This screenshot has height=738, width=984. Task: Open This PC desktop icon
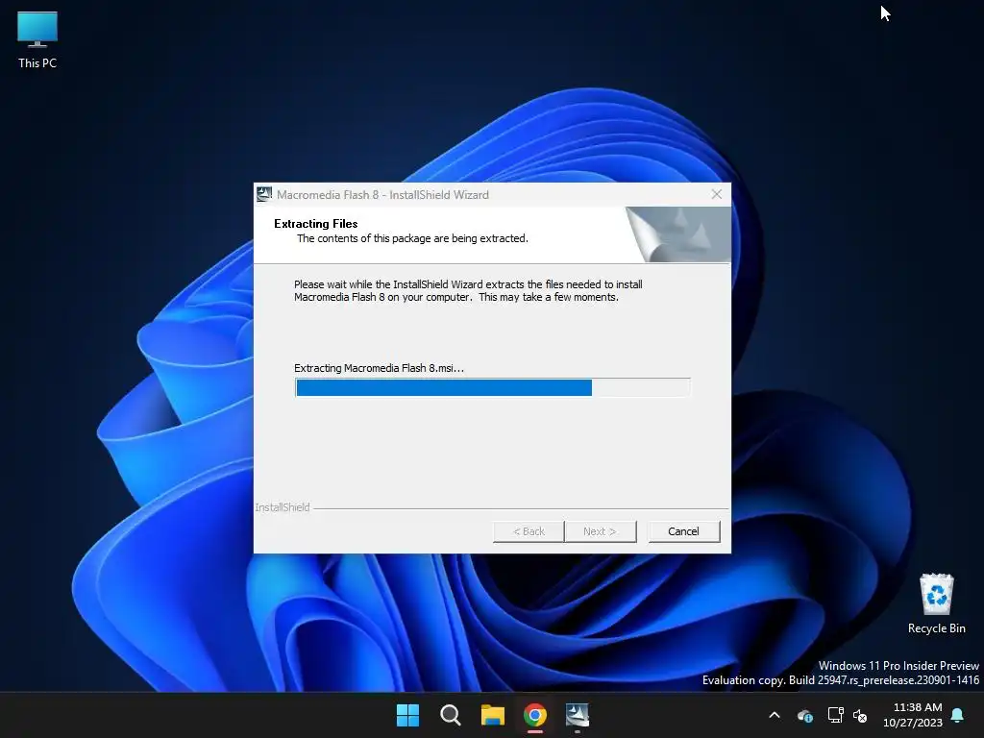(37, 39)
